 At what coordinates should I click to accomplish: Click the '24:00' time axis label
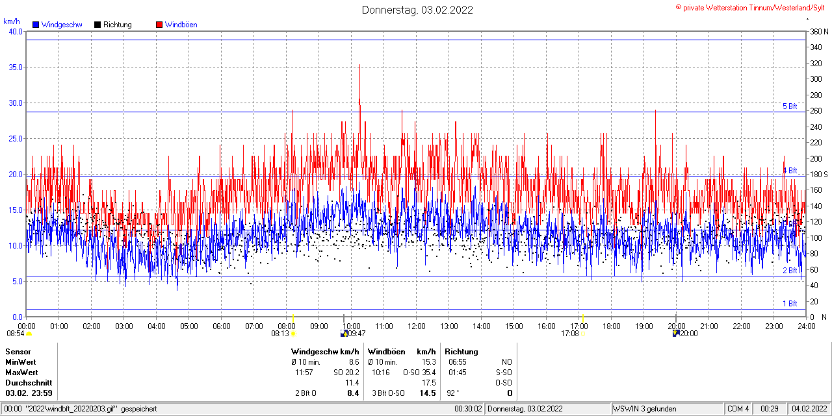click(807, 326)
